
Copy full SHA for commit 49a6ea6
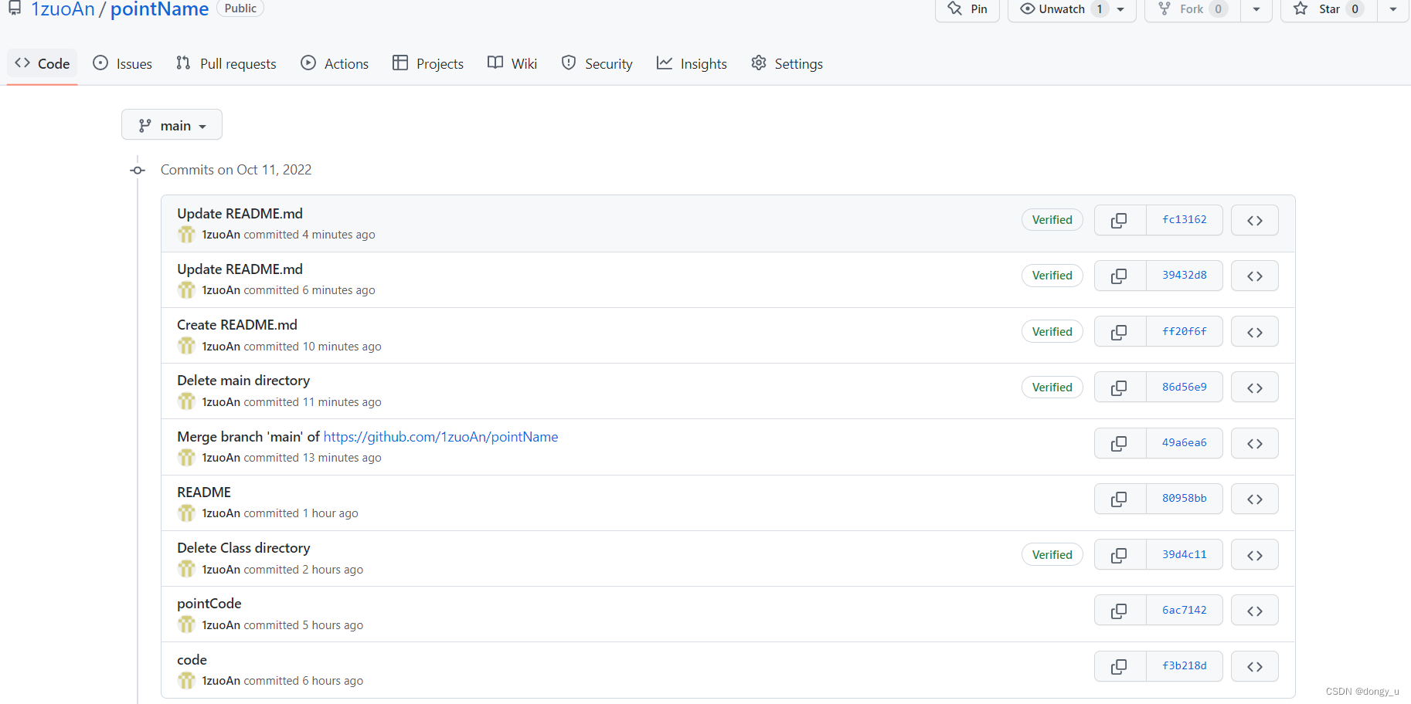click(x=1120, y=443)
